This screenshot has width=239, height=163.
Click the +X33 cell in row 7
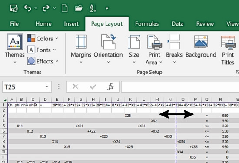click(x=168, y=136)
